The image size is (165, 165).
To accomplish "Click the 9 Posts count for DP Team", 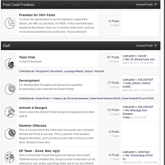I will (x=114, y=155).
